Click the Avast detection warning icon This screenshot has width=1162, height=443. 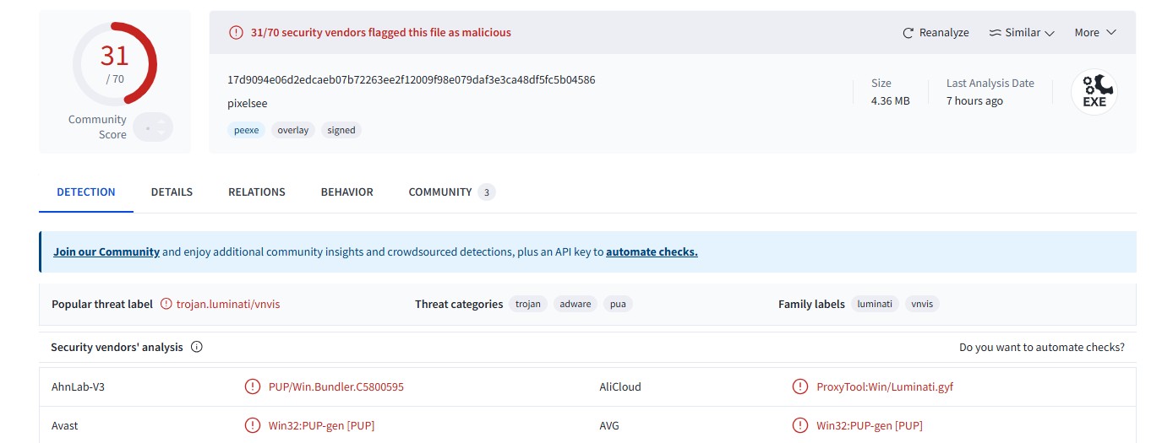[x=252, y=425]
